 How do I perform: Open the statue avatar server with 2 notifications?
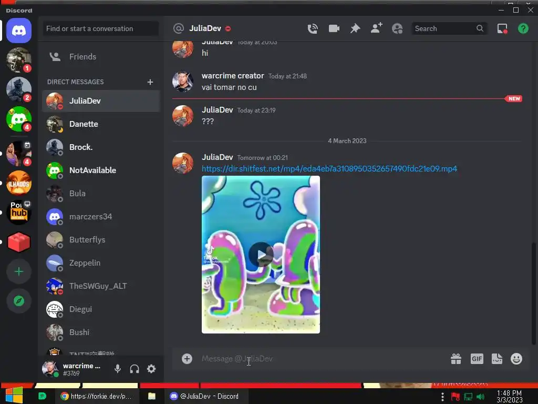(x=19, y=89)
